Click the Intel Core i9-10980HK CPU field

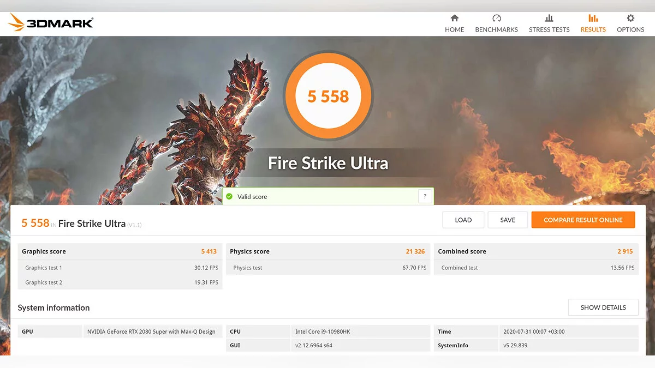click(x=360, y=331)
